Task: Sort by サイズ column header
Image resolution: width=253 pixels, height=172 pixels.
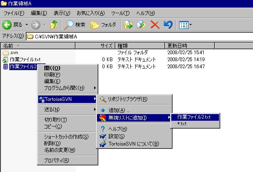Action: tap(95, 46)
